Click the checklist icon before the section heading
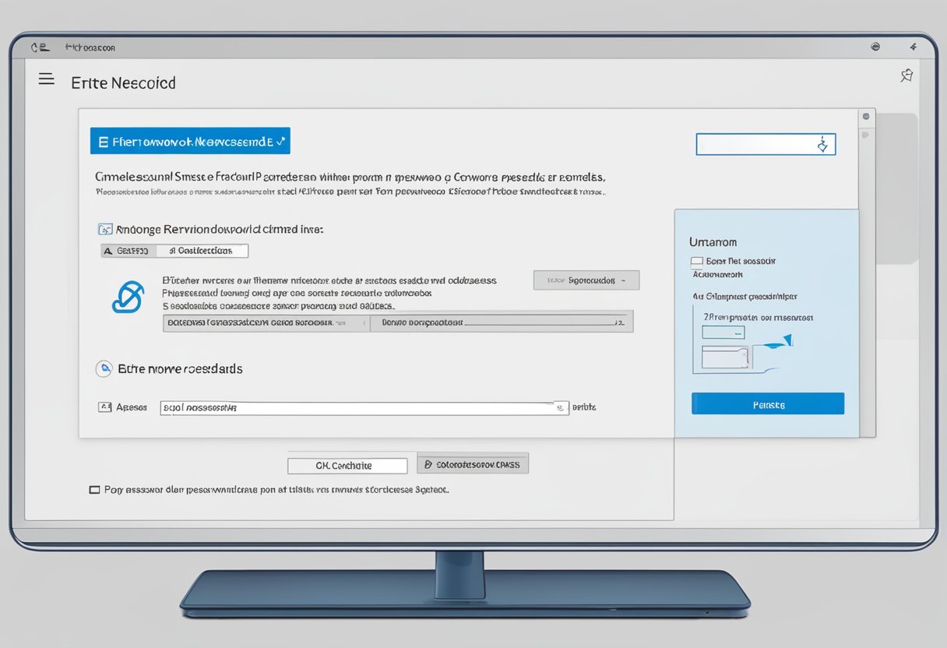The height and width of the screenshot is (648, 947). [104, 229]
